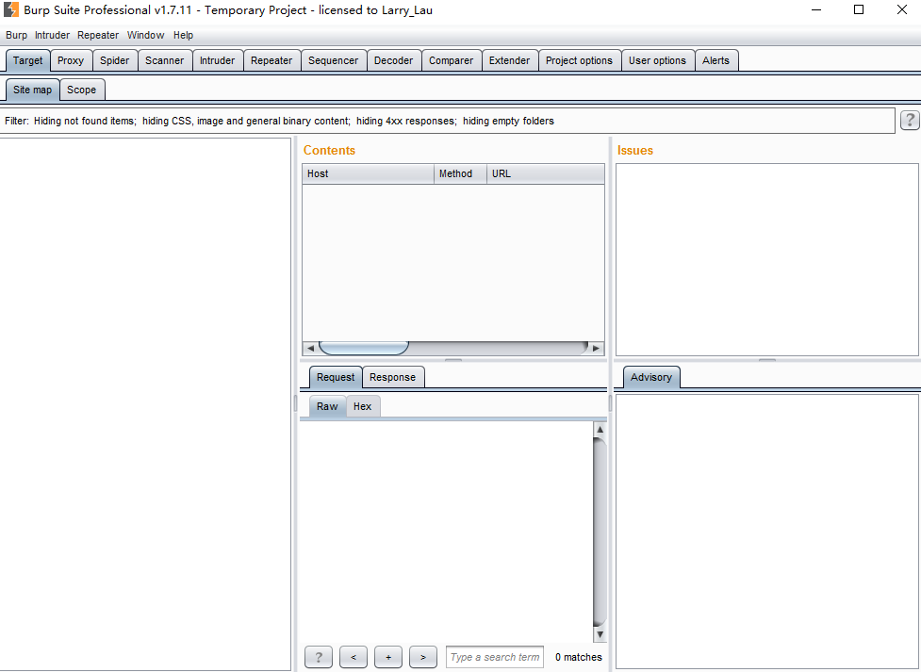
Task: Click the site map filter bar
Action: (x=448, y=121)
